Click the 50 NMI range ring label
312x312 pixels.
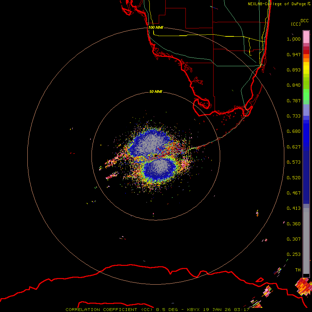[156, 92]
